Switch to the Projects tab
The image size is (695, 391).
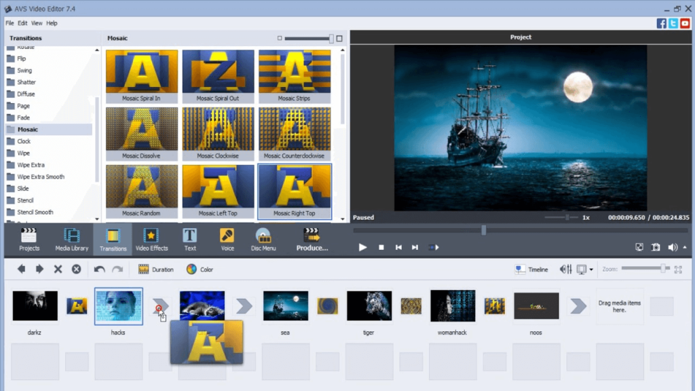tap(29, 239)
